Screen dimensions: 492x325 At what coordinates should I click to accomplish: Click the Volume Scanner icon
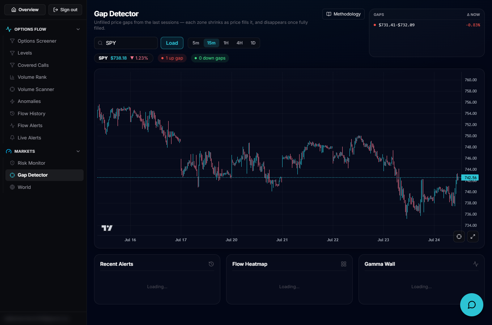point(12,90)
